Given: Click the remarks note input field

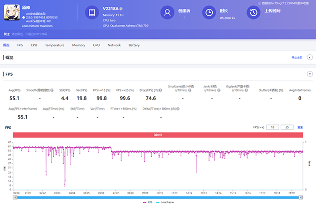Looking at the screenshot, I should 29,34.
